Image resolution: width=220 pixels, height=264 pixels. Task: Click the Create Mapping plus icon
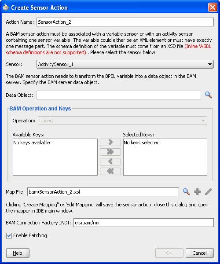tap(197, 191)
